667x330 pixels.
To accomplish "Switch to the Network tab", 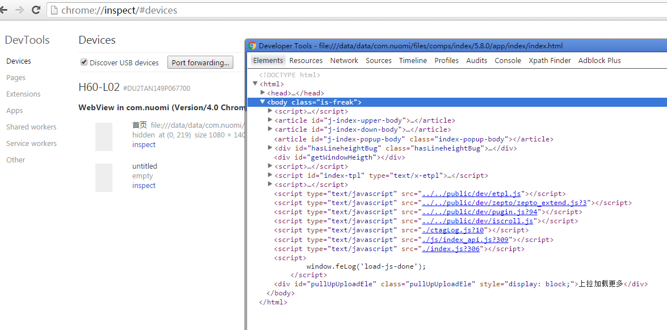I will pyautogui.click(x=344, y=61).
